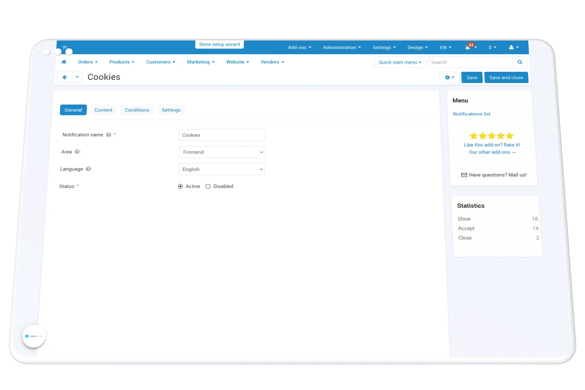Image resolution: width=585 pixels, height=390 pixels.
Task: Select the Disabled status radio button
Action: click(x=208, y=186)
